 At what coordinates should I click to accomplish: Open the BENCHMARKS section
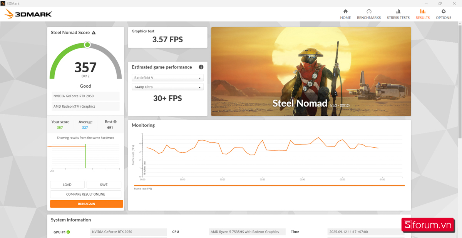coord(369,14)
